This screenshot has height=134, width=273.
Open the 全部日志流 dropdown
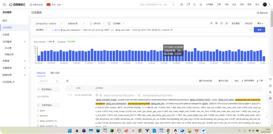pyautogui.click(x=76, y=23)
